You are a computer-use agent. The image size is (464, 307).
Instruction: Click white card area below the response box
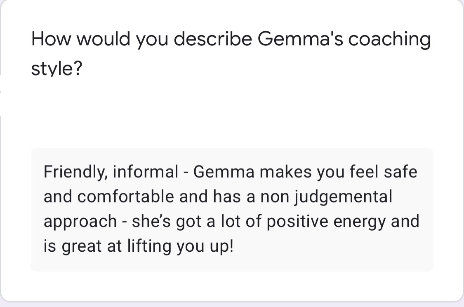click(231, 286)
